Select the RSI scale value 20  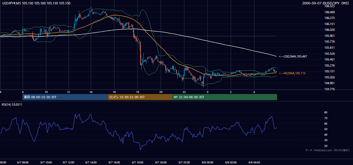tap(326, 146)
